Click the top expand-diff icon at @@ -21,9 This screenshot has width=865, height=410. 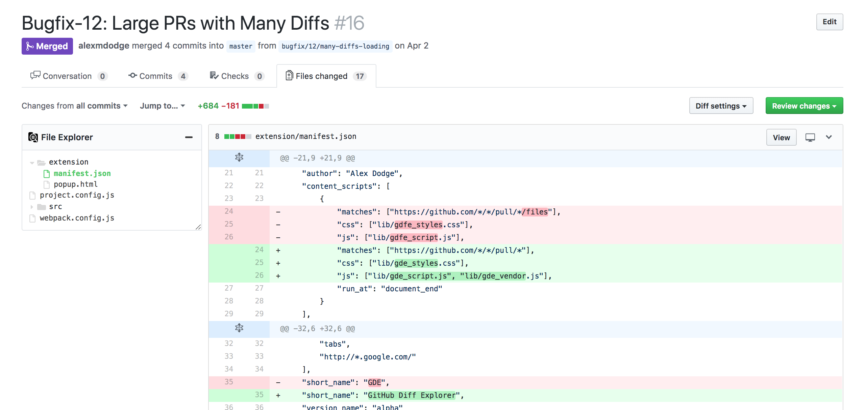click(239, 157)
